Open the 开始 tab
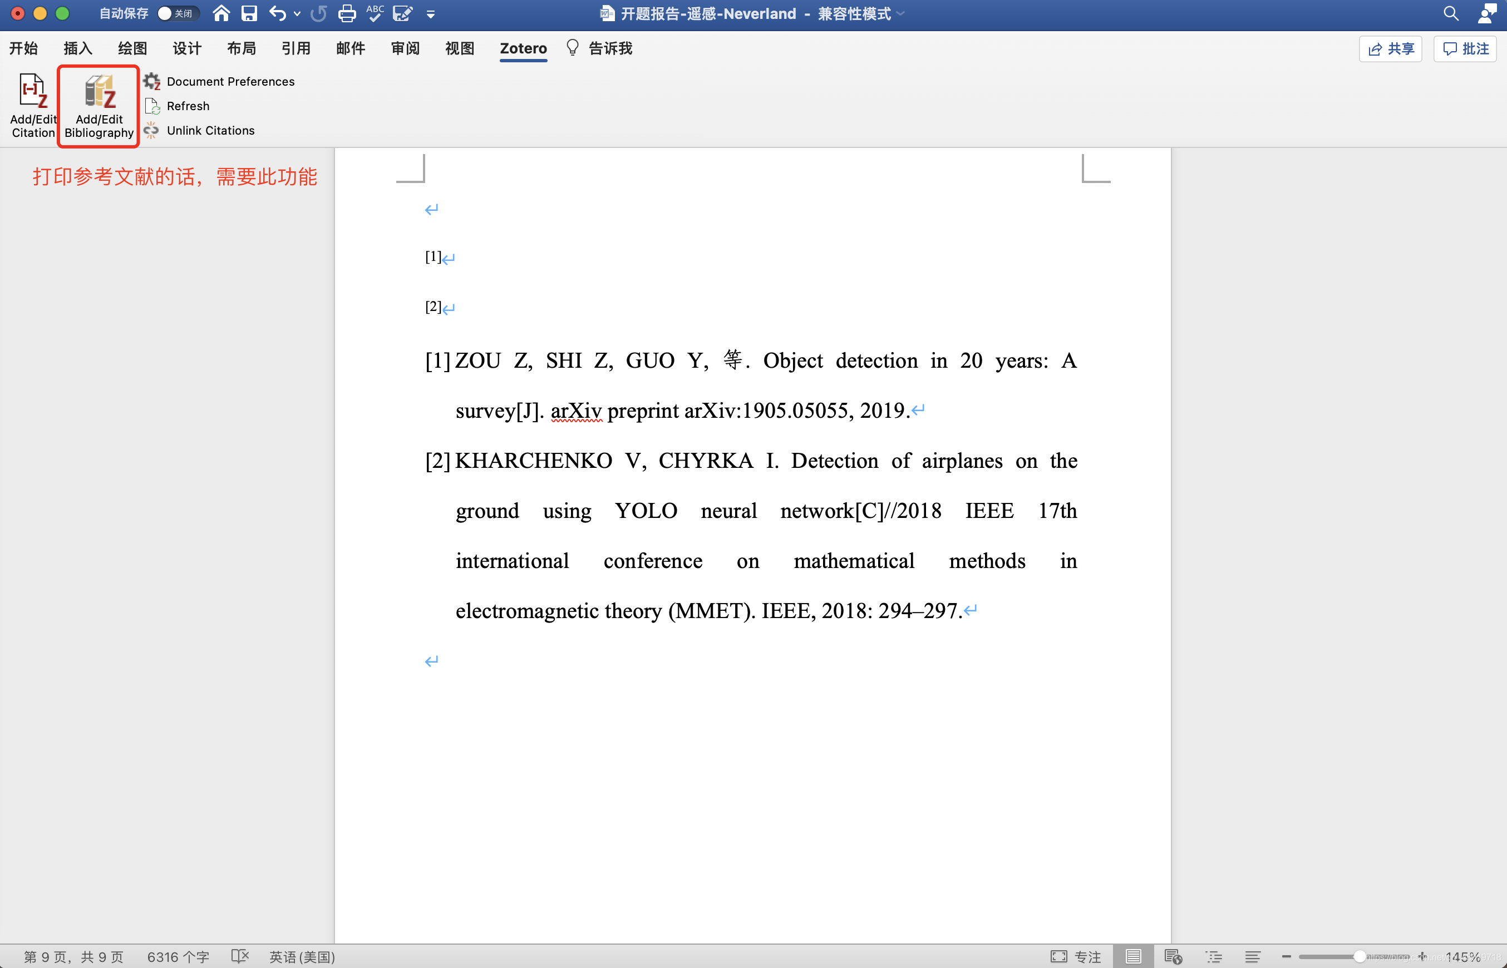 (23, 48)
